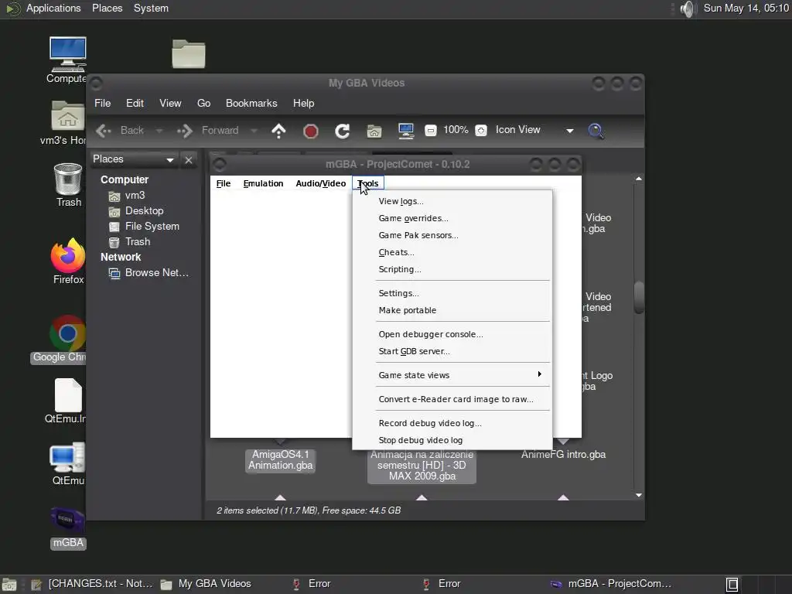
Task: Click scrollbar up arrow in file list
Action: coord(639,179)
